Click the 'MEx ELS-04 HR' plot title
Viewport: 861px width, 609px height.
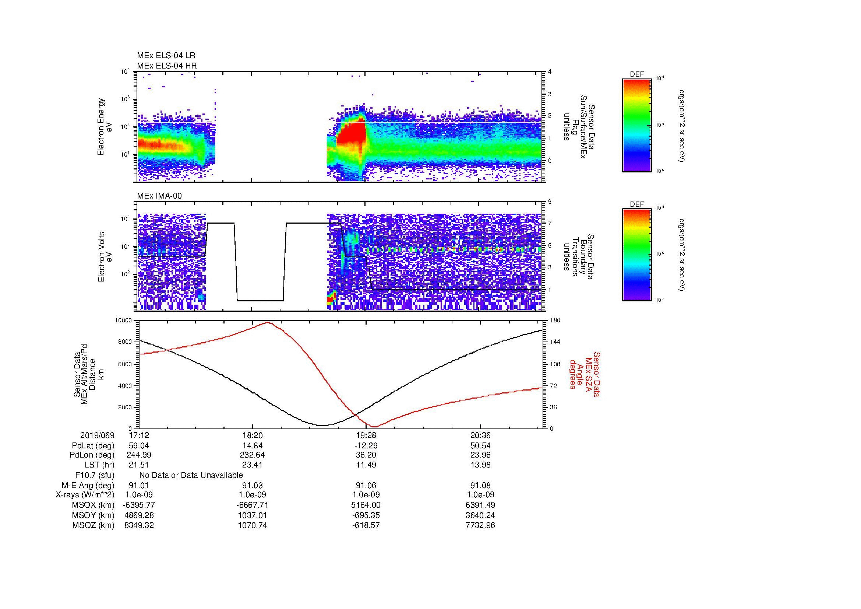pyautogui.click(x=167, y=66)
